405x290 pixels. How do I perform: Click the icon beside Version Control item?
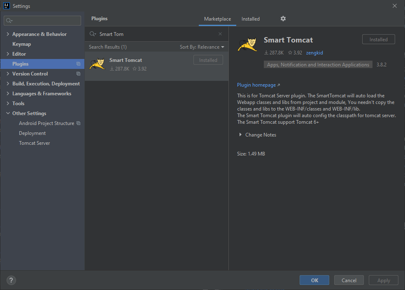(78, 74)
